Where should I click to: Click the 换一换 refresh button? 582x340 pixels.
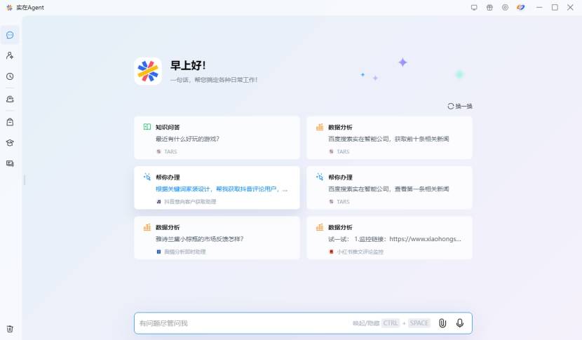point(460,106)
